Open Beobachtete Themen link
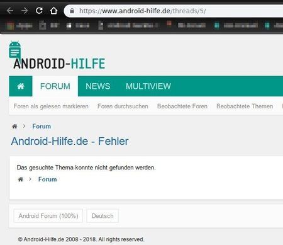 pyautogui.click(x=245, y=106)
